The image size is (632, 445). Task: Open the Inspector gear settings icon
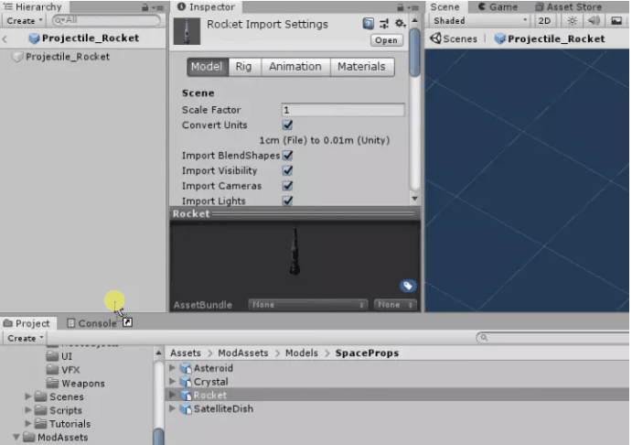[x=400, y=24]
